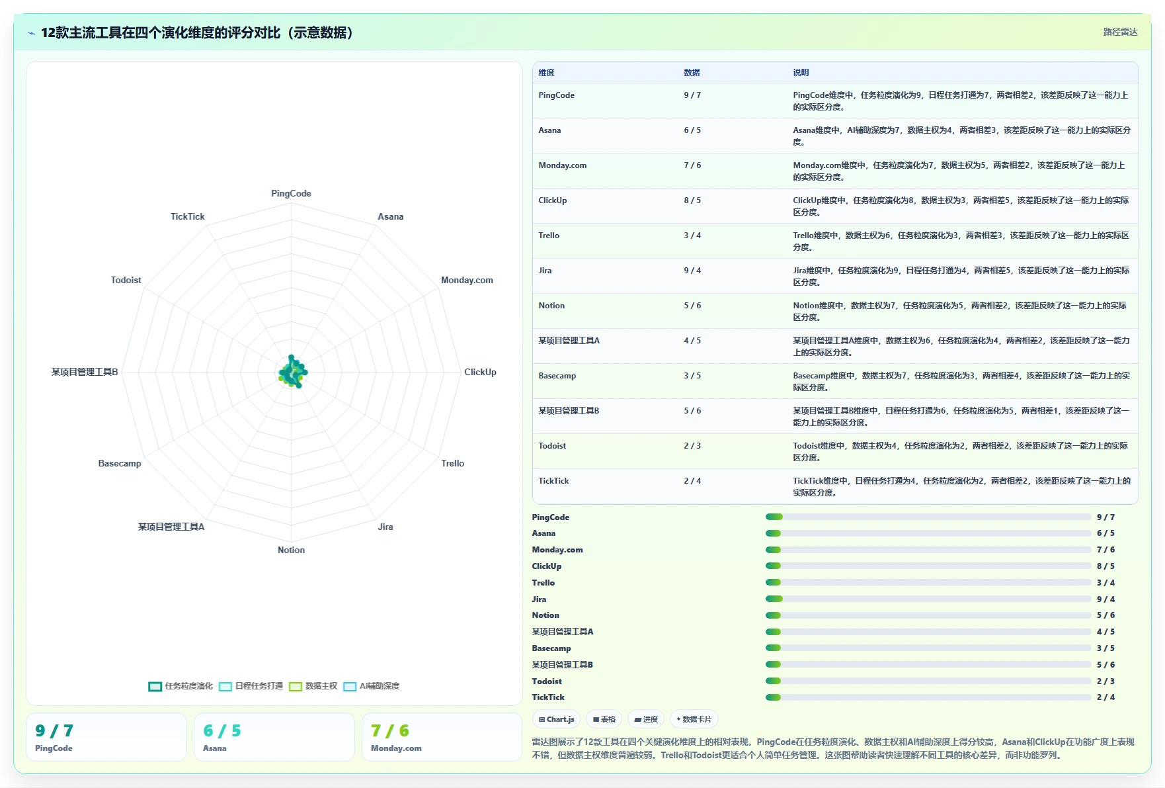
Task: Click the Todoist axis label on radar chart
Action: pyautogui.click(x=126, y=280)
